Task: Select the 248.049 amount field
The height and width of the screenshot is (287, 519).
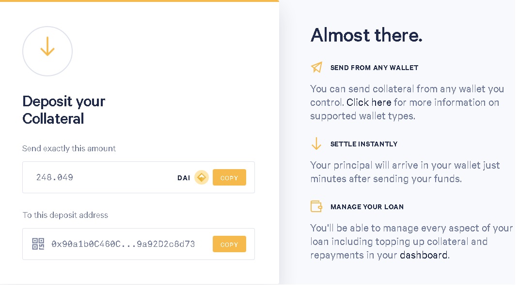Action: click(139, 177)
